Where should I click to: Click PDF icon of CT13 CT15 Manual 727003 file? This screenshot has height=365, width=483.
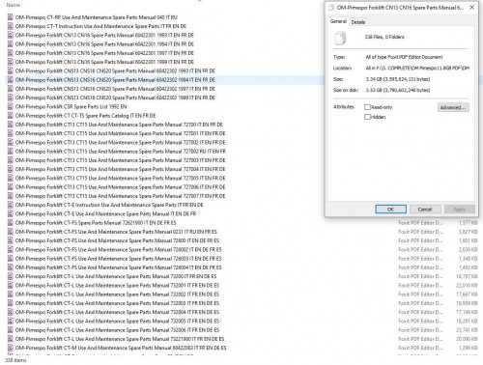pyautogui.click(x=11, y=160)
